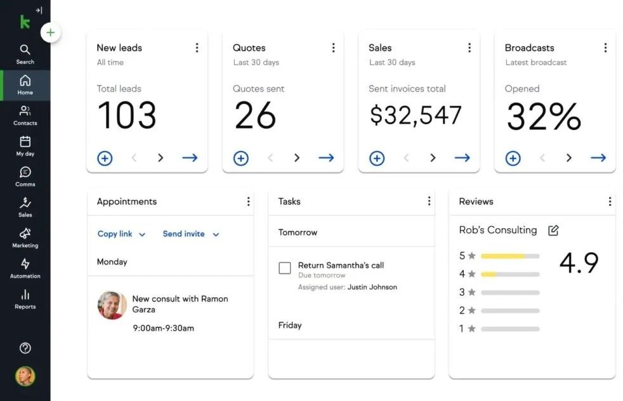
Task: Click the help question mark icon
Action: pos(25,348)
